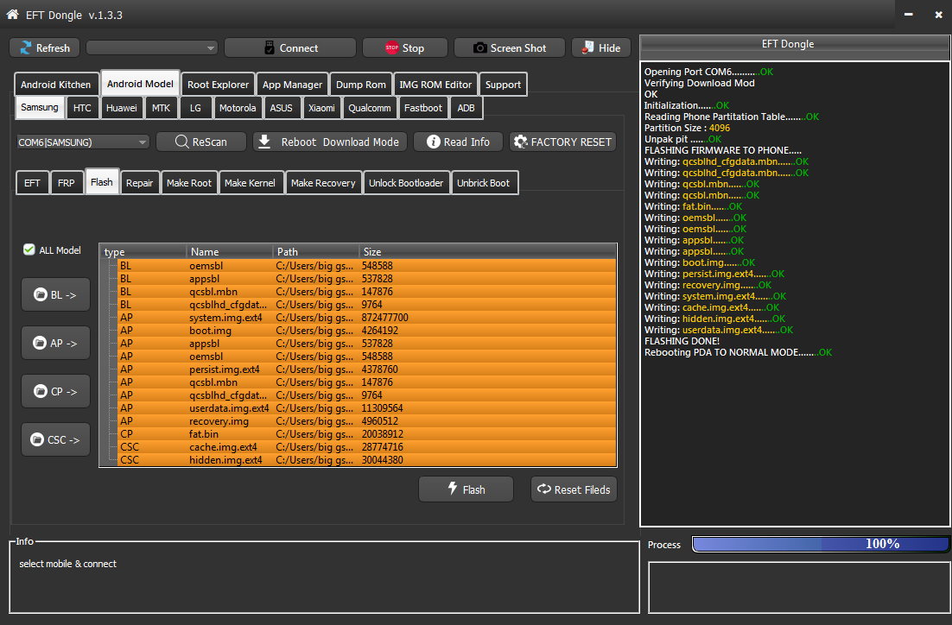Image resolution: width=952 pixels, height=625 pixels.
Task: Click the Name column header
Action: [230, 251]
